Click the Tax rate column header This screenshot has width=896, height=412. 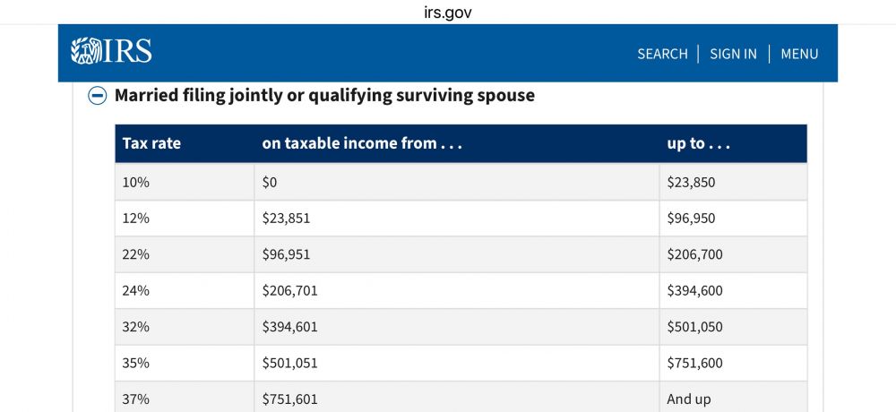[x=151, y=143]
